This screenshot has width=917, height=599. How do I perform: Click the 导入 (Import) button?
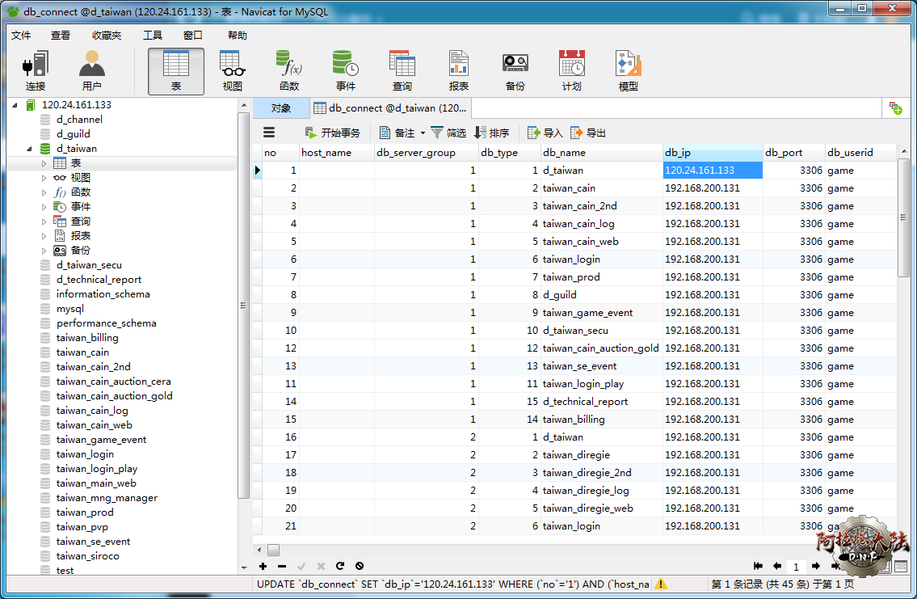pyautogui.click(x=545, y=133)
